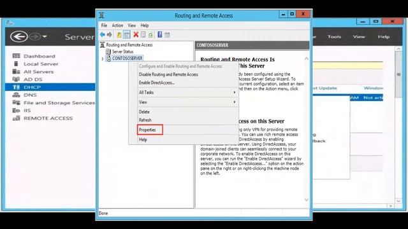Click the Server Manager circular Back button
Viewport: 408px width, 229px height.
19,36
